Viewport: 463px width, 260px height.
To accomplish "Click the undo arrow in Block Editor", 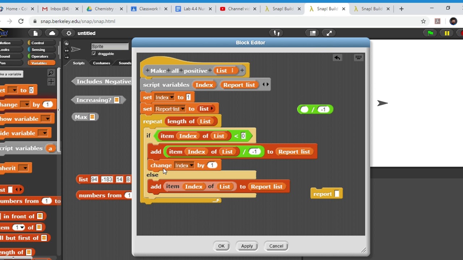I will pyautogui.click(x=337, y=58).
